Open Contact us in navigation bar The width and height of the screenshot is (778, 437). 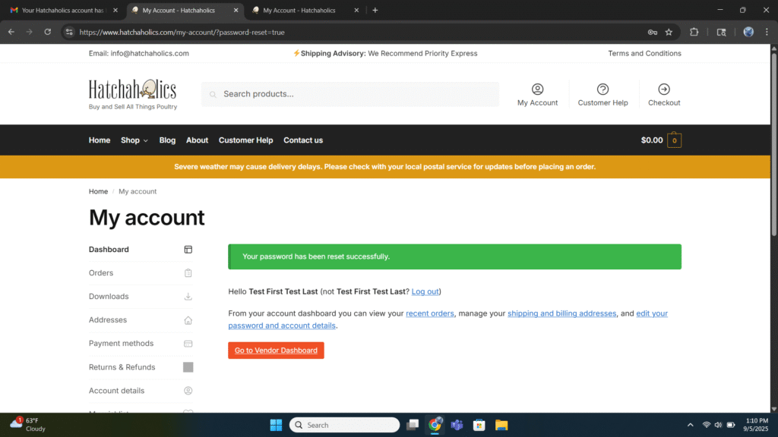[x=303, y=140]
